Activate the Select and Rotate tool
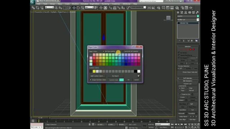230x129 pixels. point(78,8)
